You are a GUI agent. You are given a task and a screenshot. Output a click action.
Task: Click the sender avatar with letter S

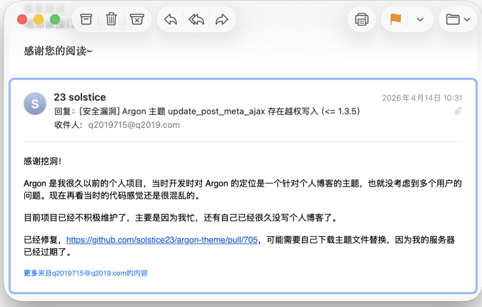click(35, 104)
